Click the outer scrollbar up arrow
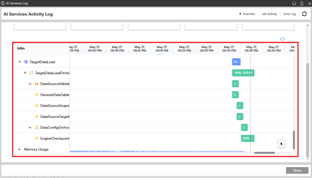 (x=308, y=25)
